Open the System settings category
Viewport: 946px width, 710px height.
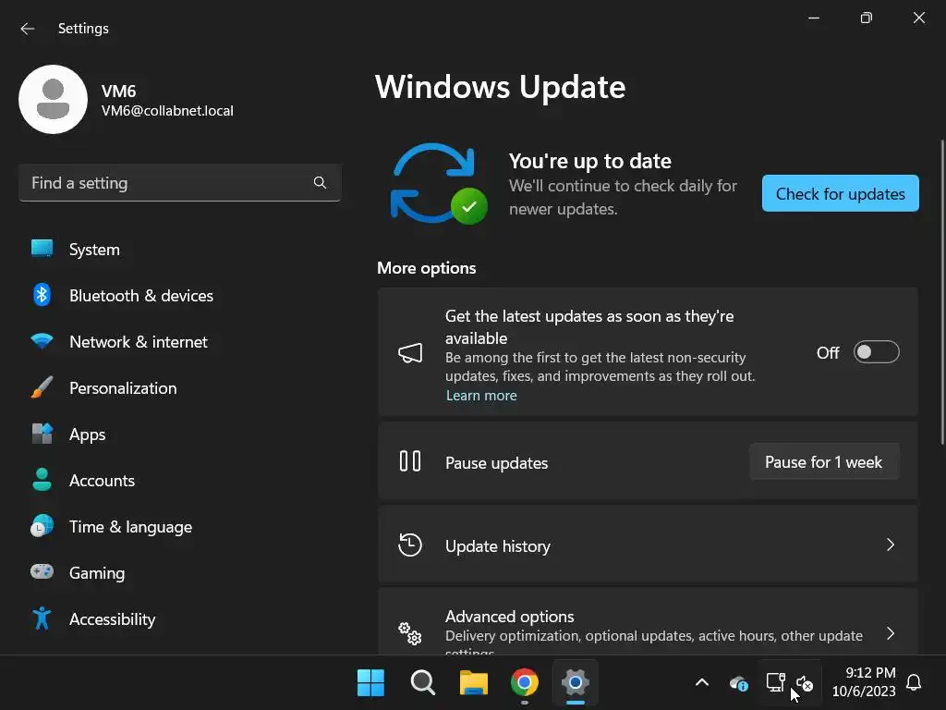point(180,249)
